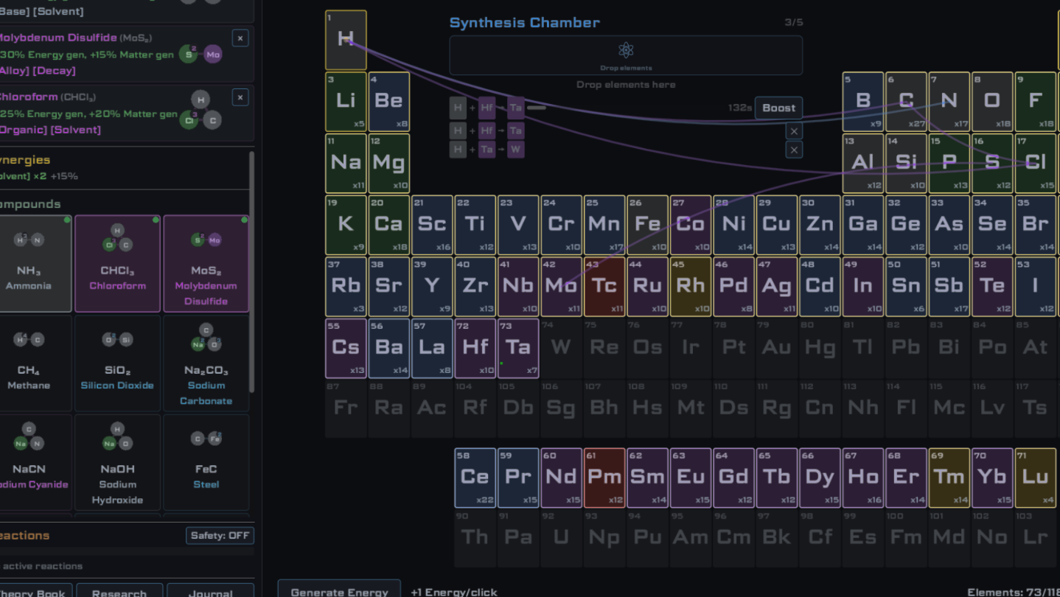Select the Carbon element tile
Screen dimensions: 1060x597
[x=906, y=101]
